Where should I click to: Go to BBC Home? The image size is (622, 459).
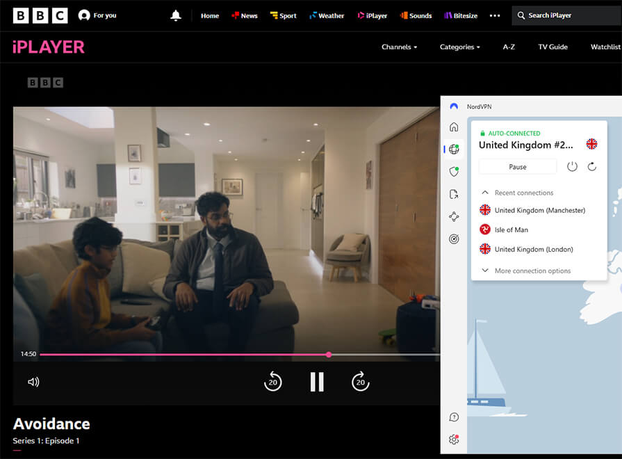pyautogui.click(x=210, y=15)
